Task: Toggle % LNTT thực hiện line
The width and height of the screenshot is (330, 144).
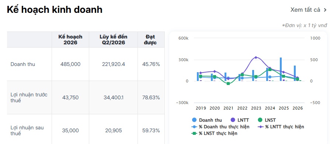Action: click(x=281, y=127)
